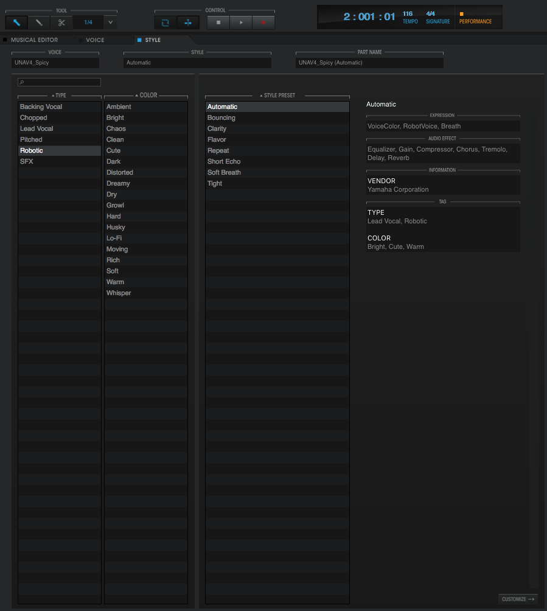The image size is (547, 611).
Task: Select Moving color
Action: [x=146, y=249]
